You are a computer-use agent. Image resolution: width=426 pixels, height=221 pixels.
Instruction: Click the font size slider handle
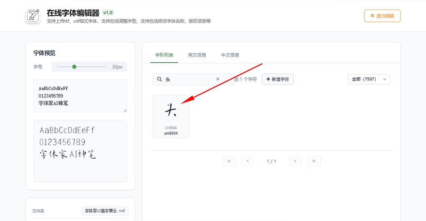click(74, 67)
